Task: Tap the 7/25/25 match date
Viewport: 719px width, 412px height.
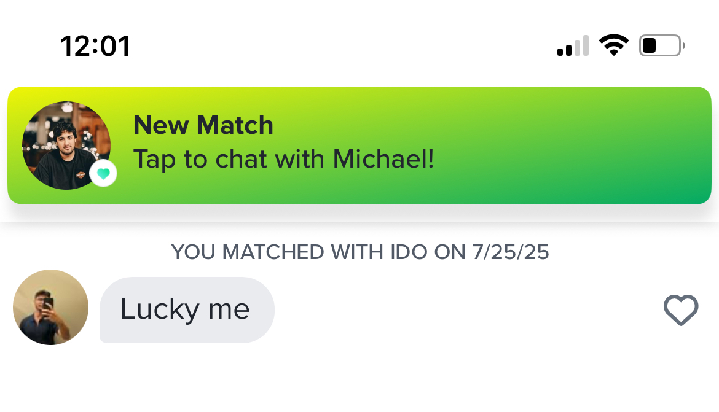Action: [x=510, y=252]
